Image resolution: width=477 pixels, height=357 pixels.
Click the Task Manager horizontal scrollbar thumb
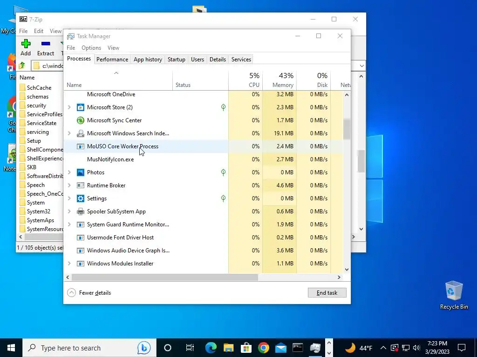pos(165,278)
